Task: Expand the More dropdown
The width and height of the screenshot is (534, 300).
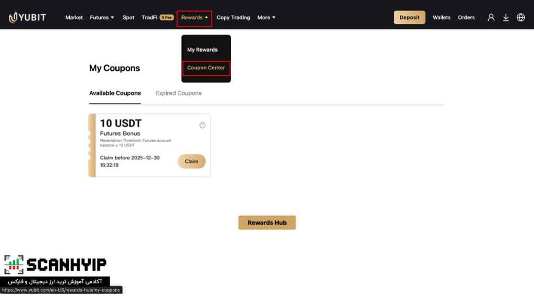Action: coord(266,17)
